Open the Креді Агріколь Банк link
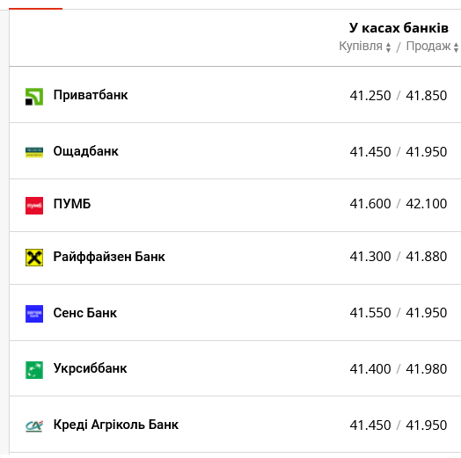This screenshot has width=461, height=458. click(x=116, y=425)
